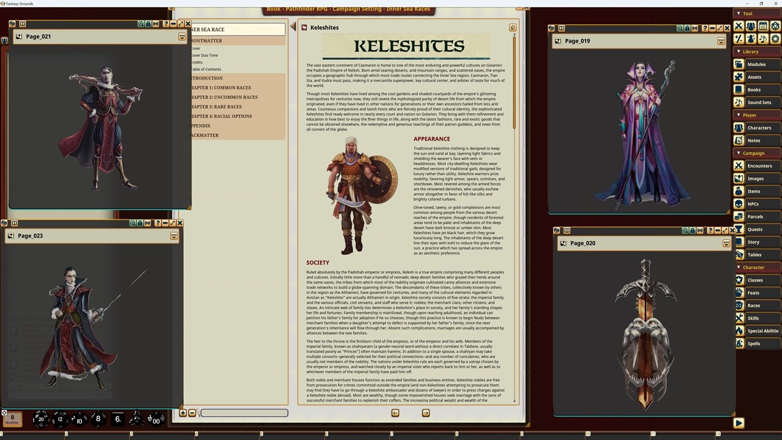
Task: Toggle the lock on the Page_019 window
Action: tap(687, 28)
